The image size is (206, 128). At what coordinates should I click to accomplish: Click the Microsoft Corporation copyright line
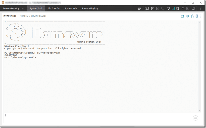[43, 49]
